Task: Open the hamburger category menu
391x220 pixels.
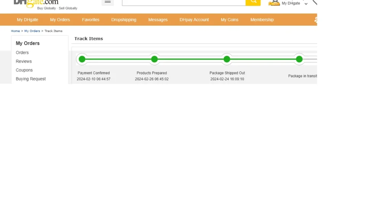Action: point(108,2)
